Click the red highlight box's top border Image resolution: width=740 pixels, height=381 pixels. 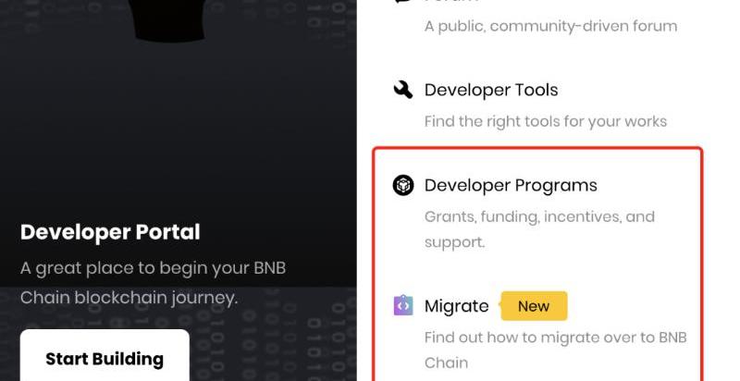click(x=536, y=148)
